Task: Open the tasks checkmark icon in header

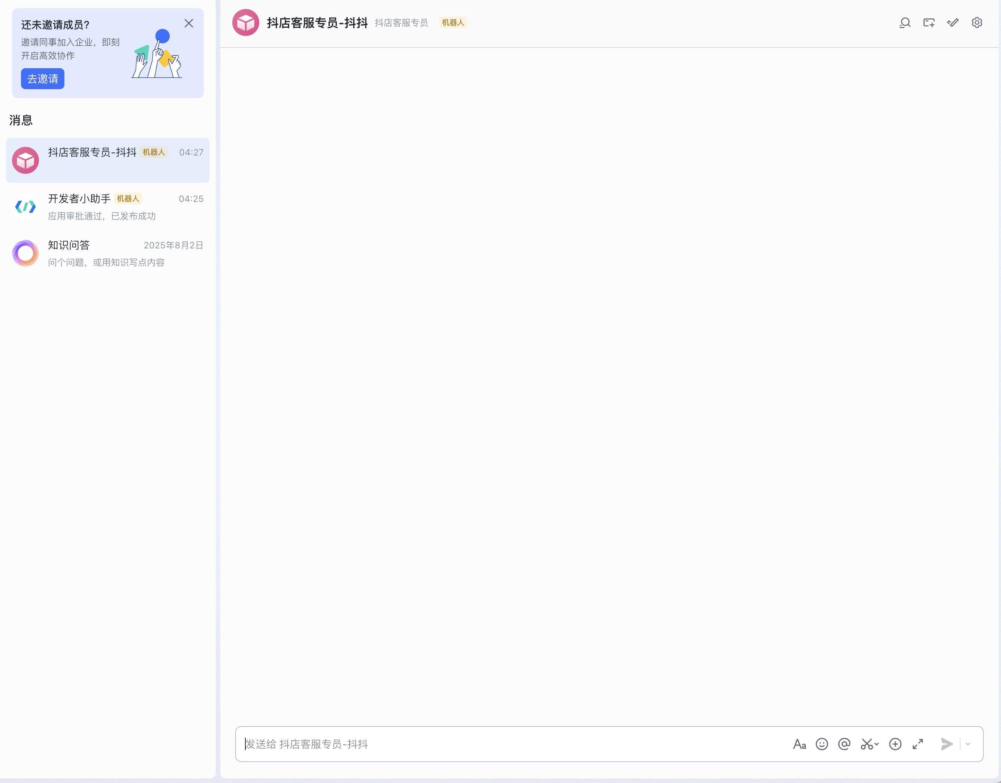Action: click(953, 22)
